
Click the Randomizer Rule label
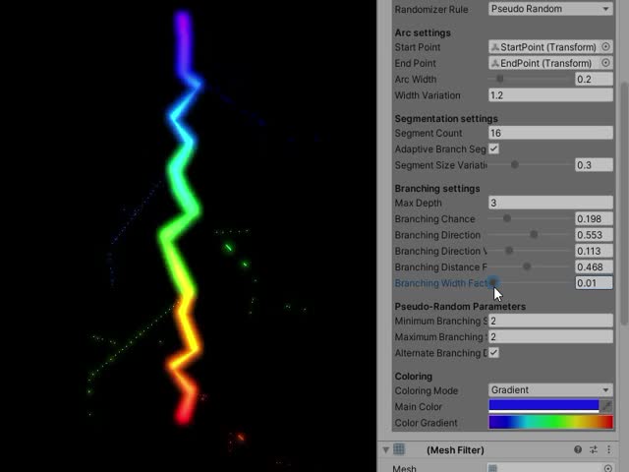pos(431,9)
